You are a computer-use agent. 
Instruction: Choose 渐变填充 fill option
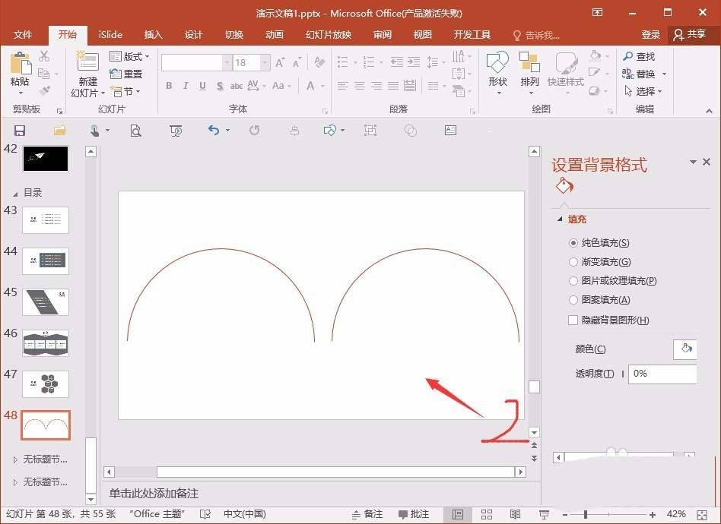coord(573,261)
